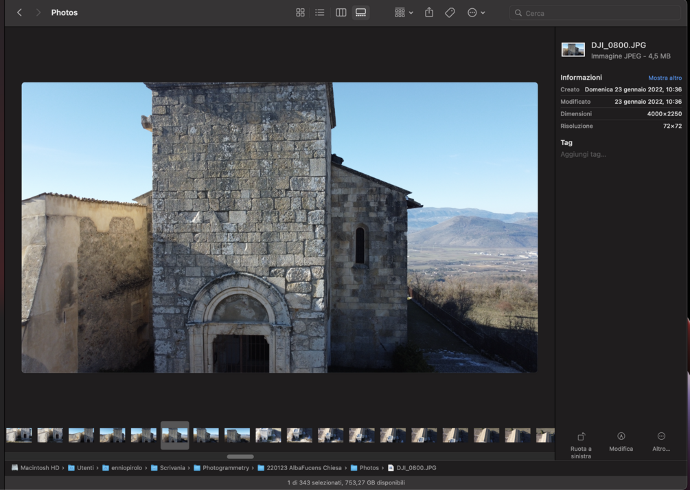The height and width of the screenshot is (490, 690).
Task: Go back with the left arrow
Action: (x=19, y=13)
